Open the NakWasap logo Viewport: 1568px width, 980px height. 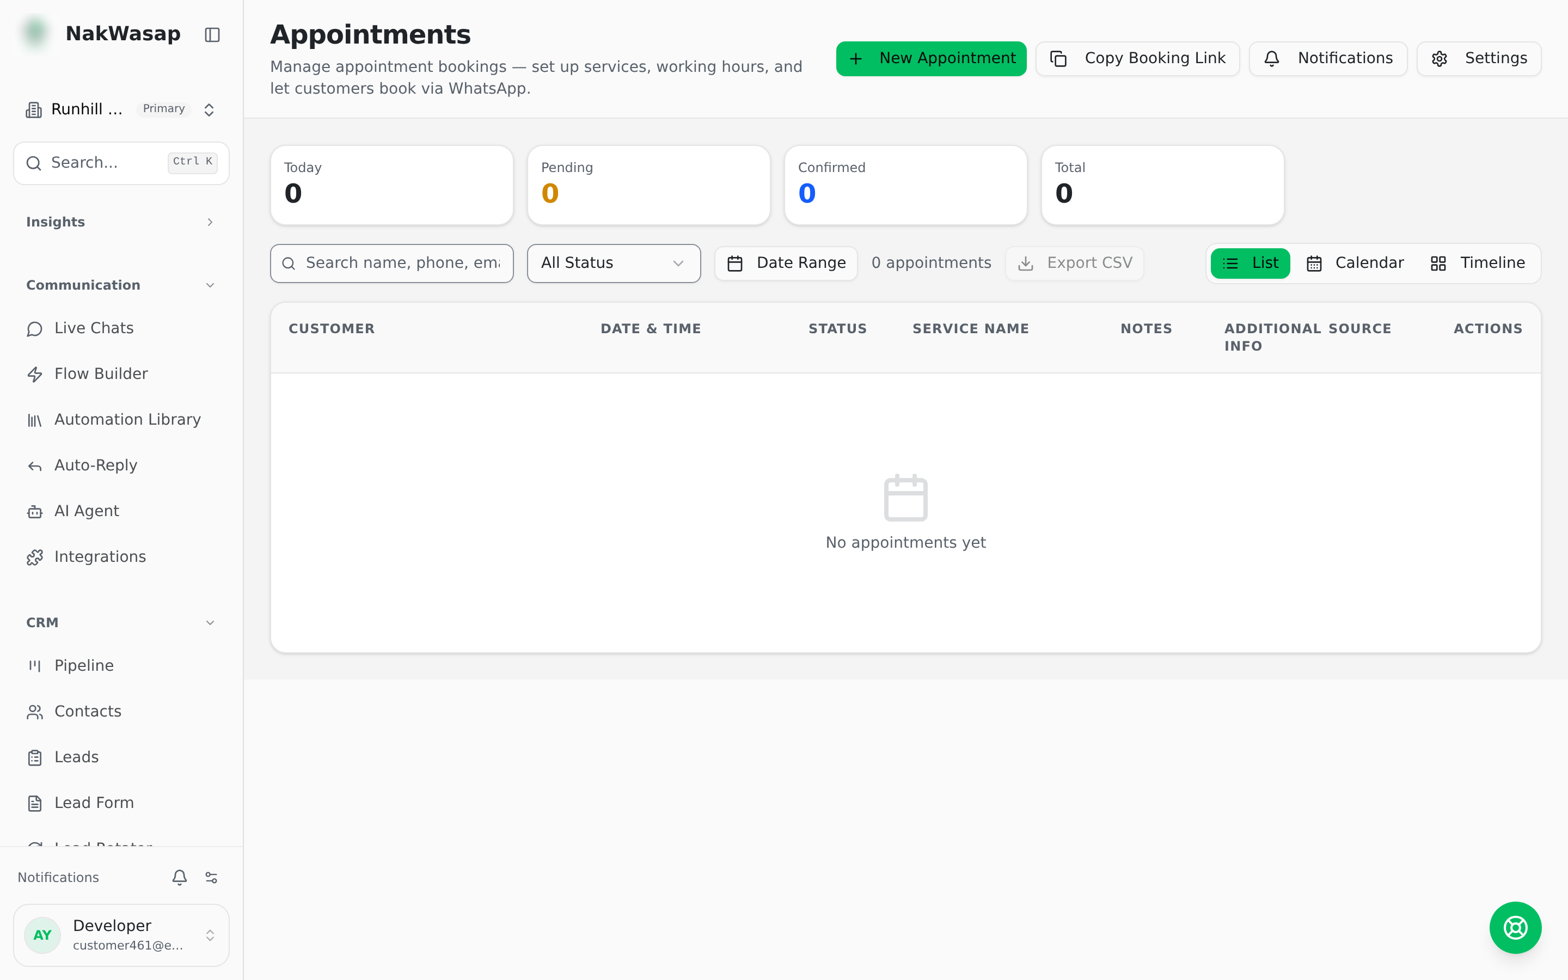(35, 33)
